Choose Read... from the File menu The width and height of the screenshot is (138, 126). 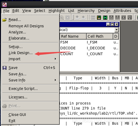click(30, 20)
